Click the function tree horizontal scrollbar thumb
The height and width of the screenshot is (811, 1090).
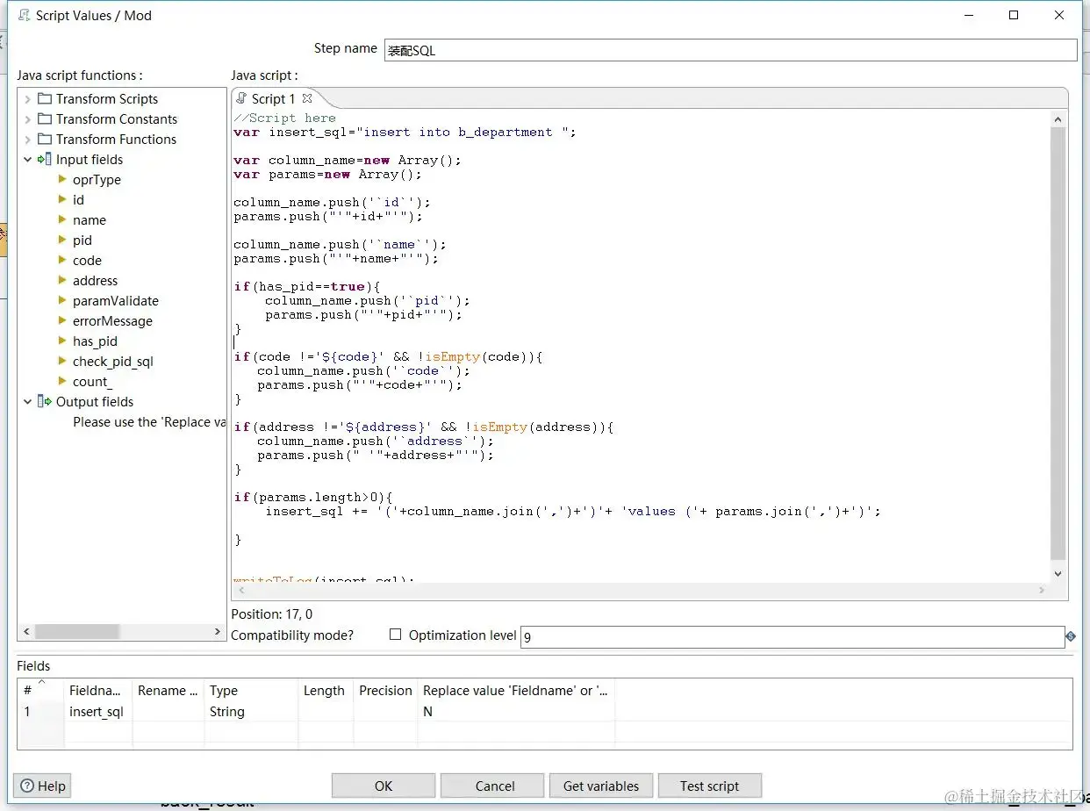[77, 631]
